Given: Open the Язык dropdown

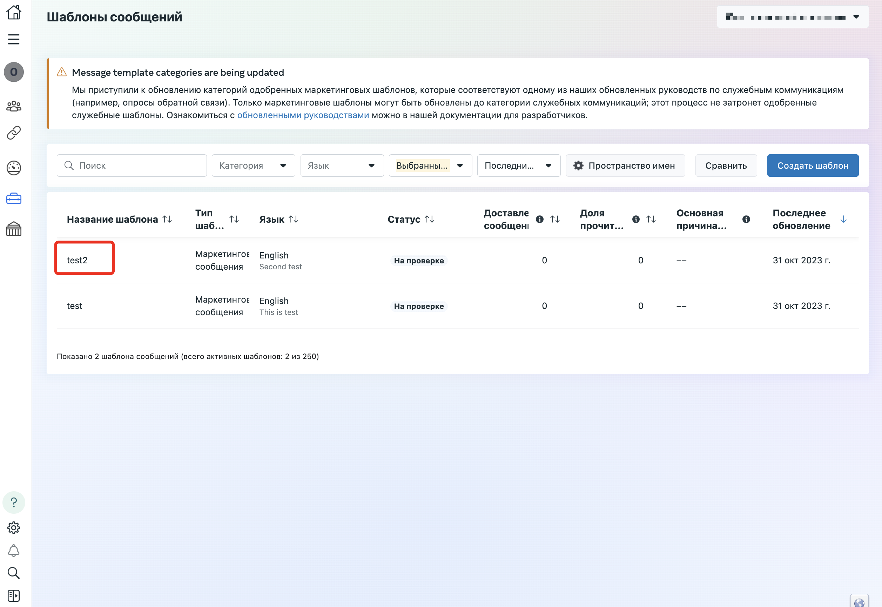Looking at the screenshot, I should pos(342,166).
